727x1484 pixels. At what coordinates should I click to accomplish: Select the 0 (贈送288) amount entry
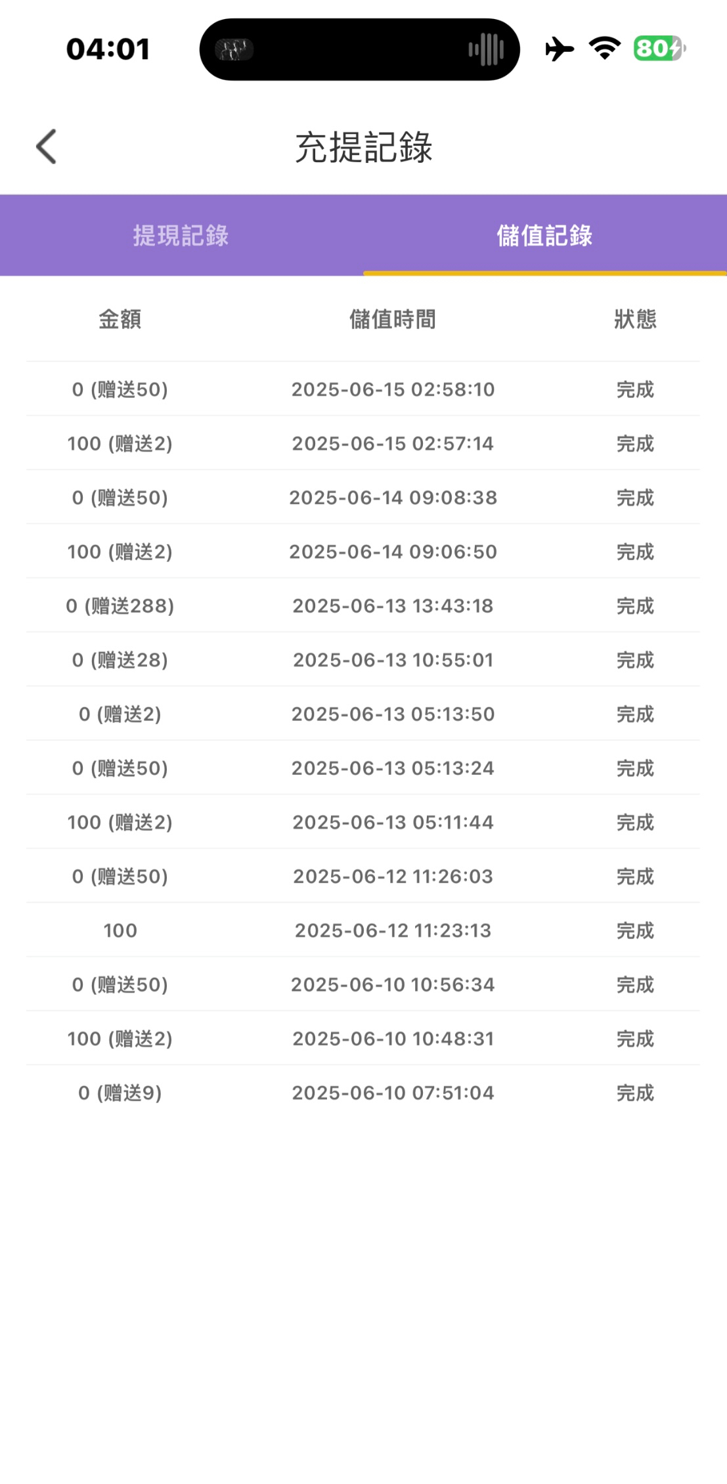[120, 606]
